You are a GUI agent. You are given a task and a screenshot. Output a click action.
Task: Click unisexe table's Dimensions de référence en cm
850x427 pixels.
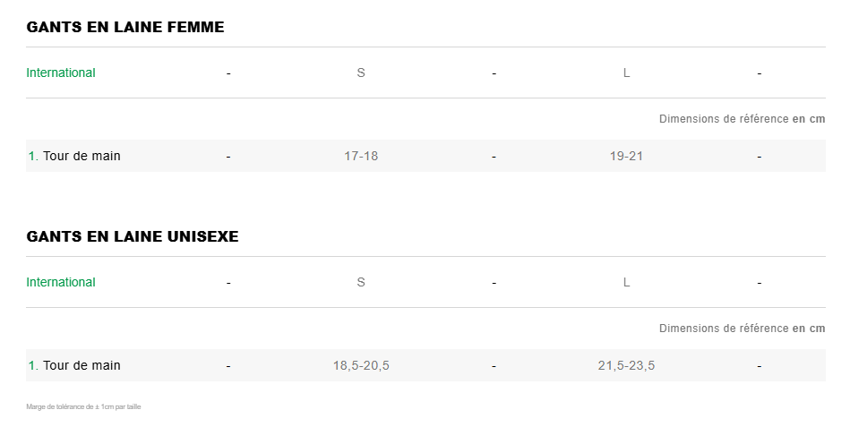point(742,329)
